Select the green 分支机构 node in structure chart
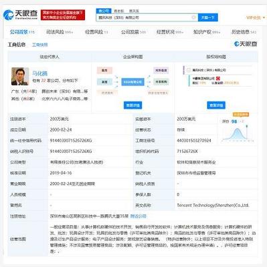 point(161,82)
